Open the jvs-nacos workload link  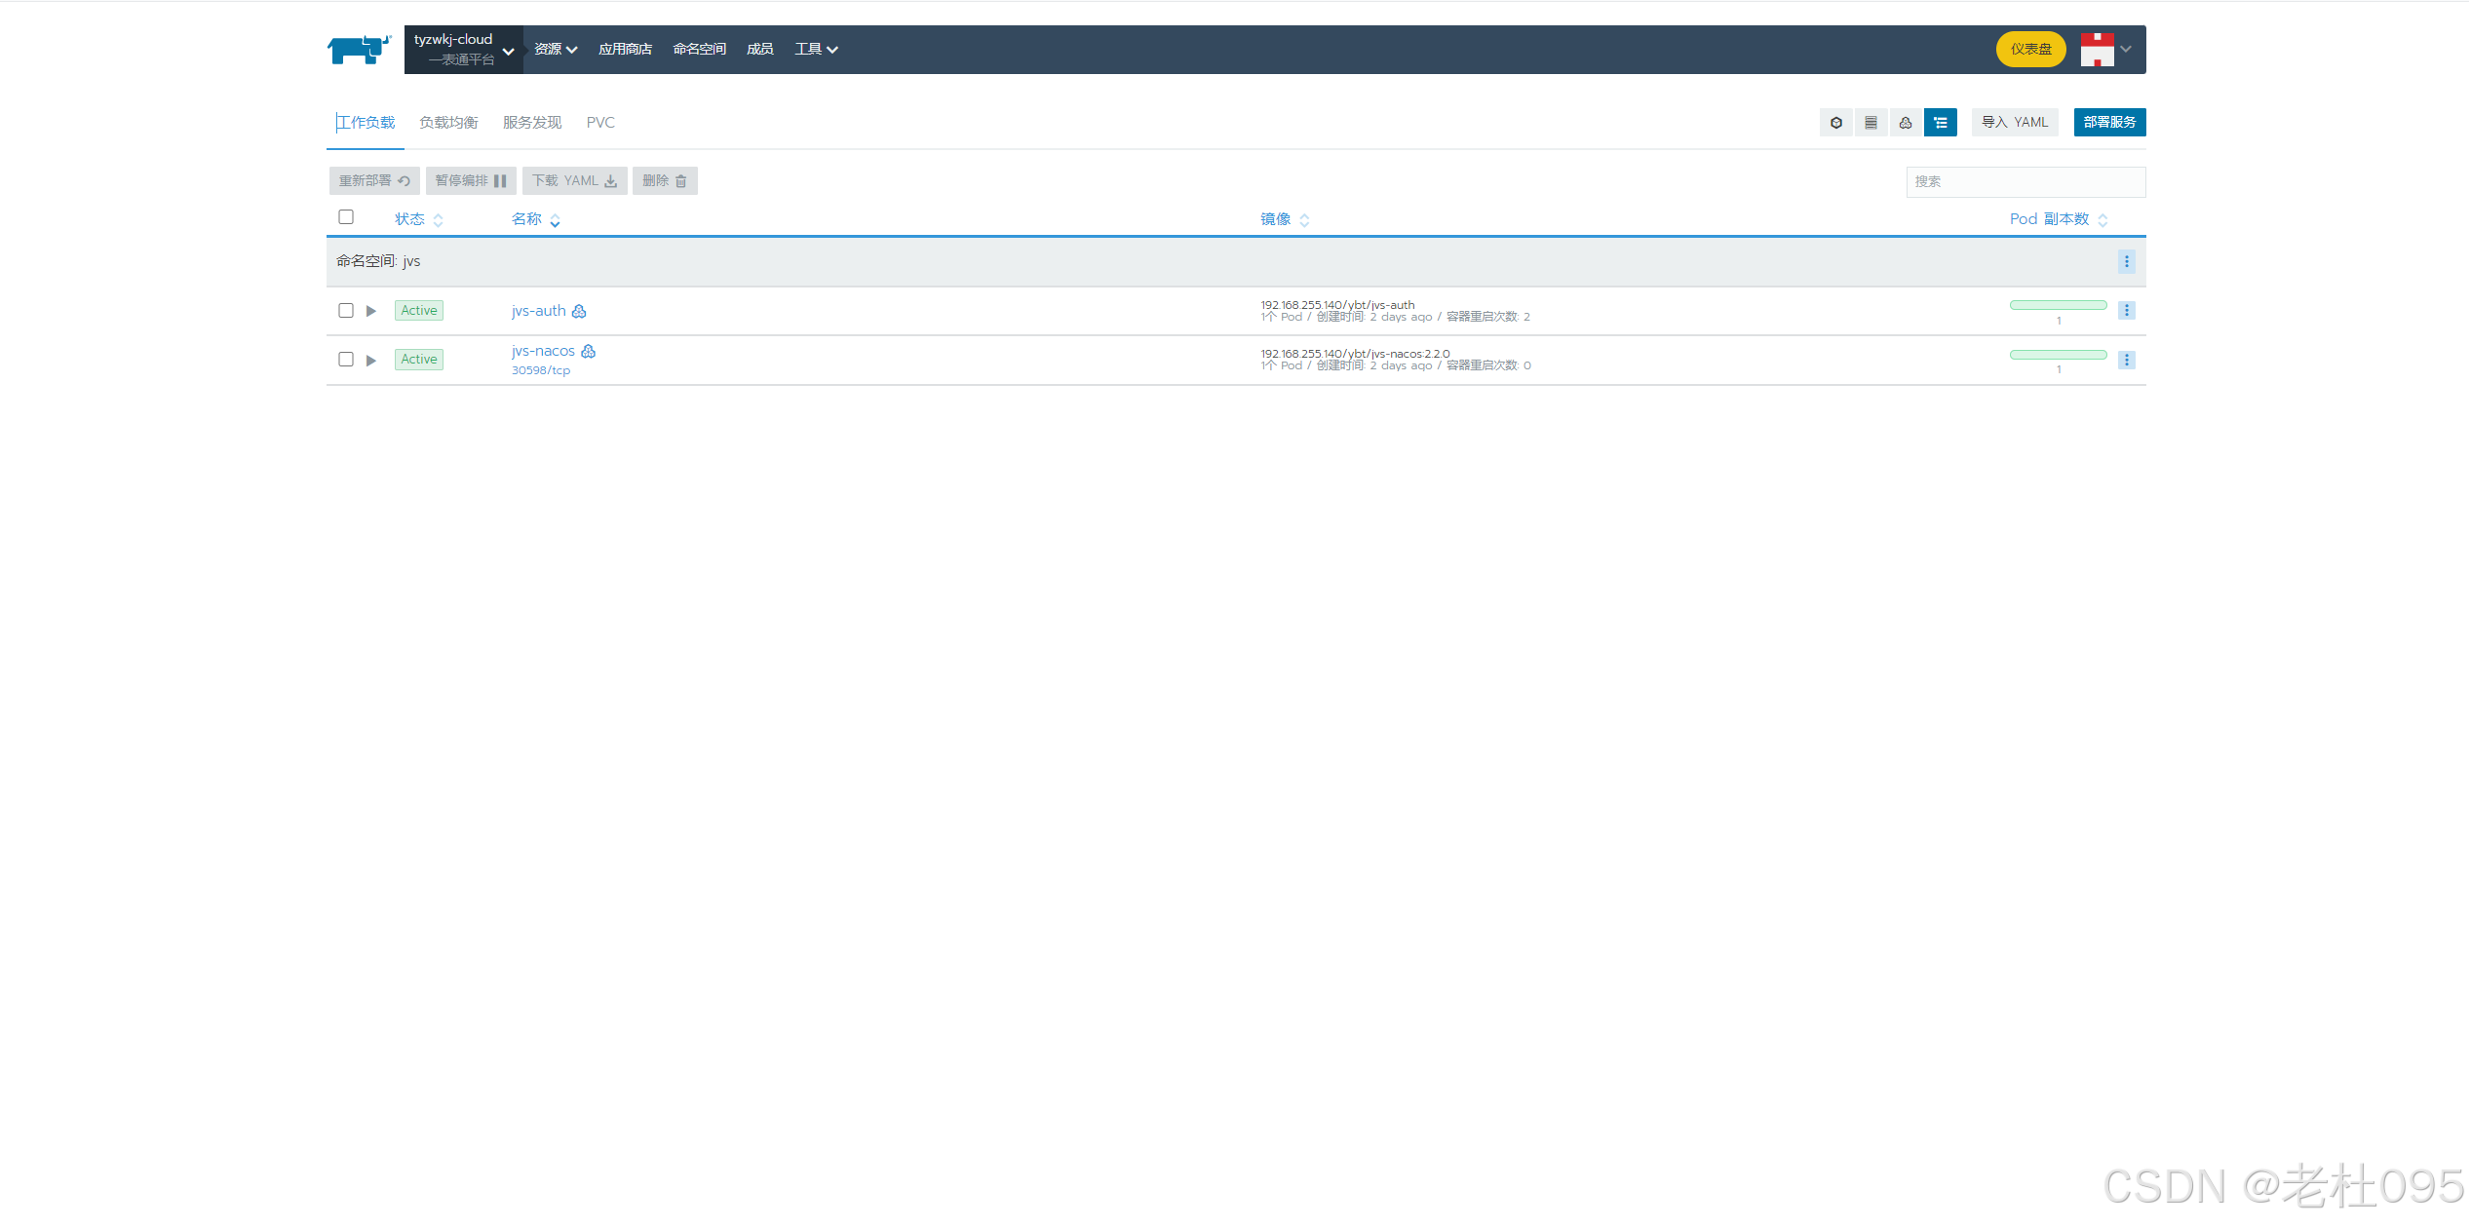point(543,351)
